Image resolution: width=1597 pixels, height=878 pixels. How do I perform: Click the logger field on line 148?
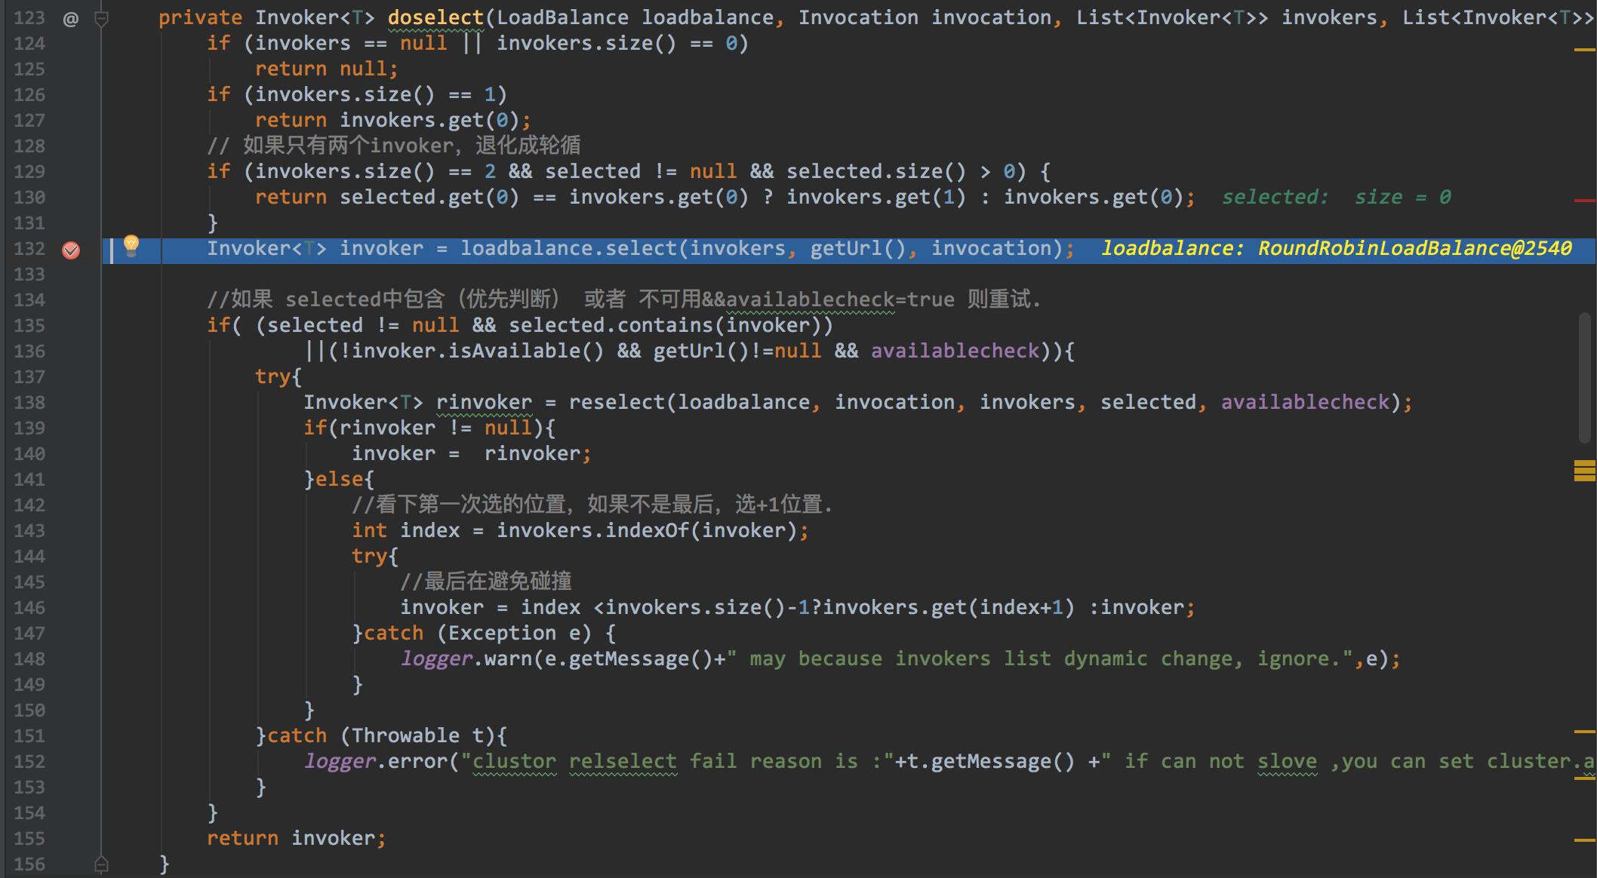[x=436, y=659]
